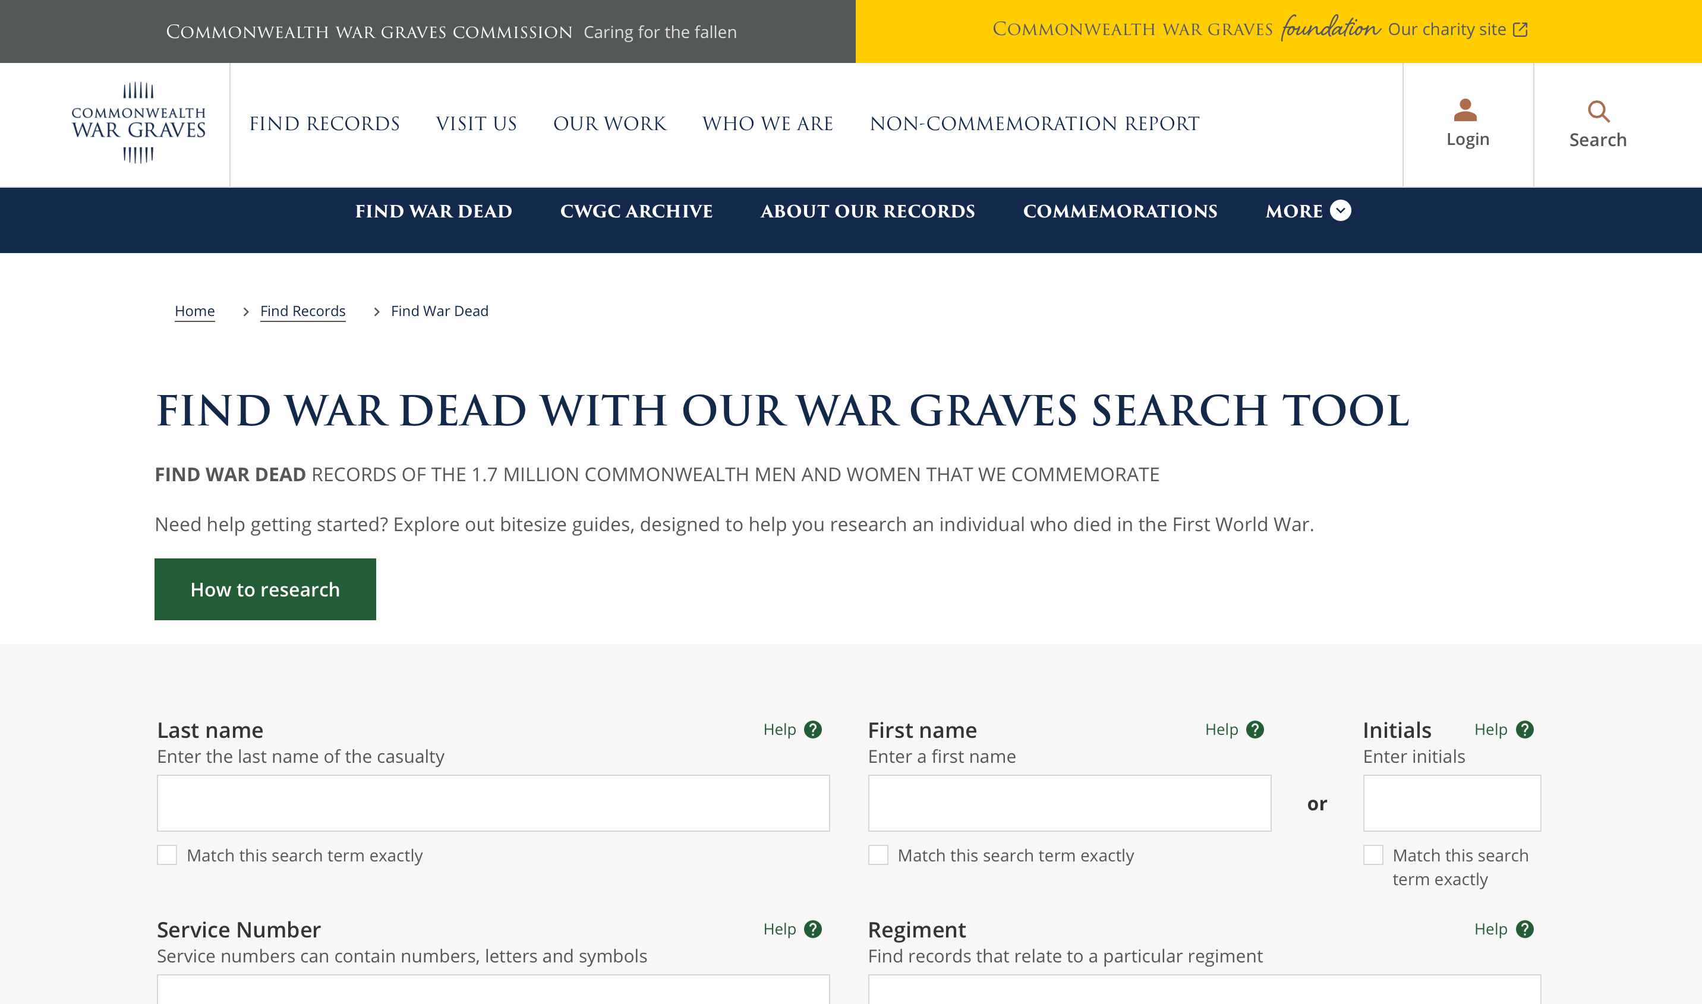Click the Login label text
1702x1004 pixels.
click(x=1468, y=140)
